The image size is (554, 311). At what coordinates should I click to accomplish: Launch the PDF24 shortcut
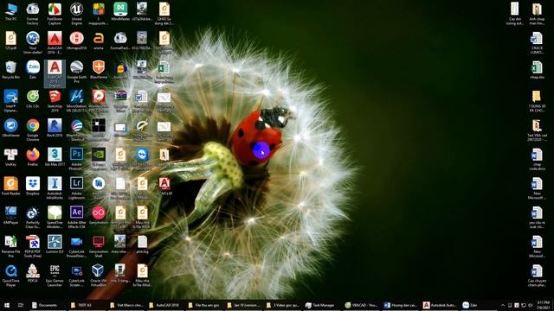pos(33,274)
